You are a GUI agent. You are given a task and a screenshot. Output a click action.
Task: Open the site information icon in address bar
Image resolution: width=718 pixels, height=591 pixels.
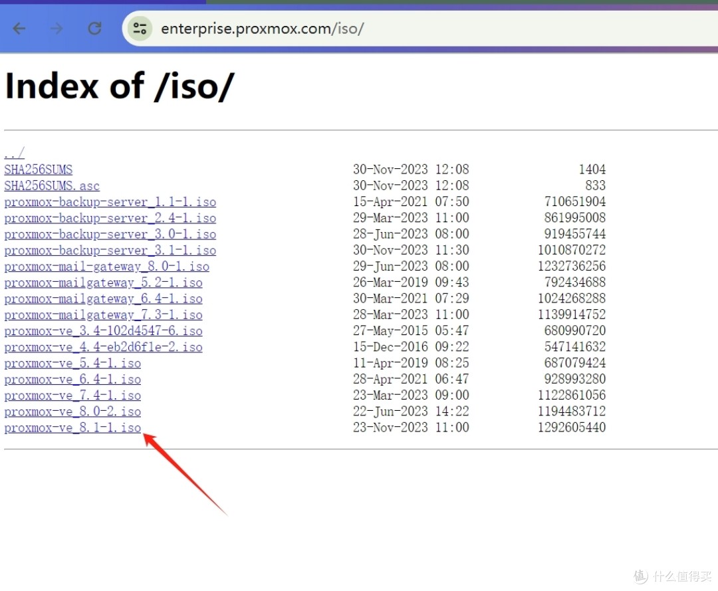(140, 29)
